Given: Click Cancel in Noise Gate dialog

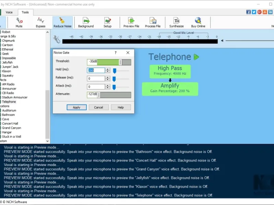Looking at the screenshot, I should tap(99, 107).
